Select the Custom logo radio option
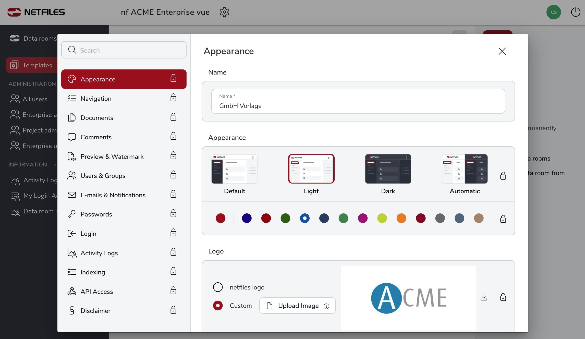Screen dimensions: 585x339 click(x=218, y=306)
